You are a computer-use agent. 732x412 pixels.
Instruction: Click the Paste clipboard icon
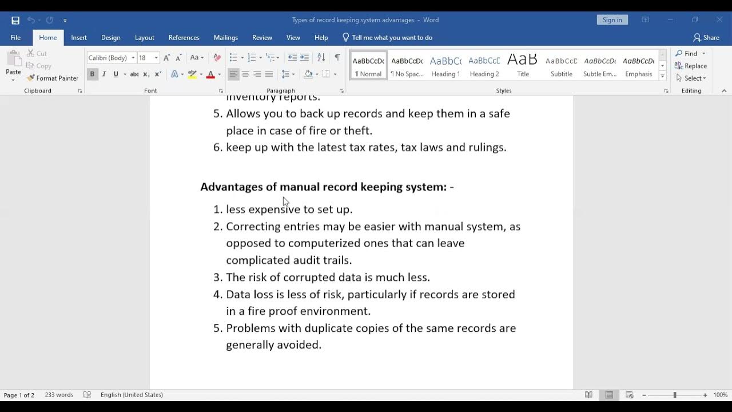pos(13,58)
